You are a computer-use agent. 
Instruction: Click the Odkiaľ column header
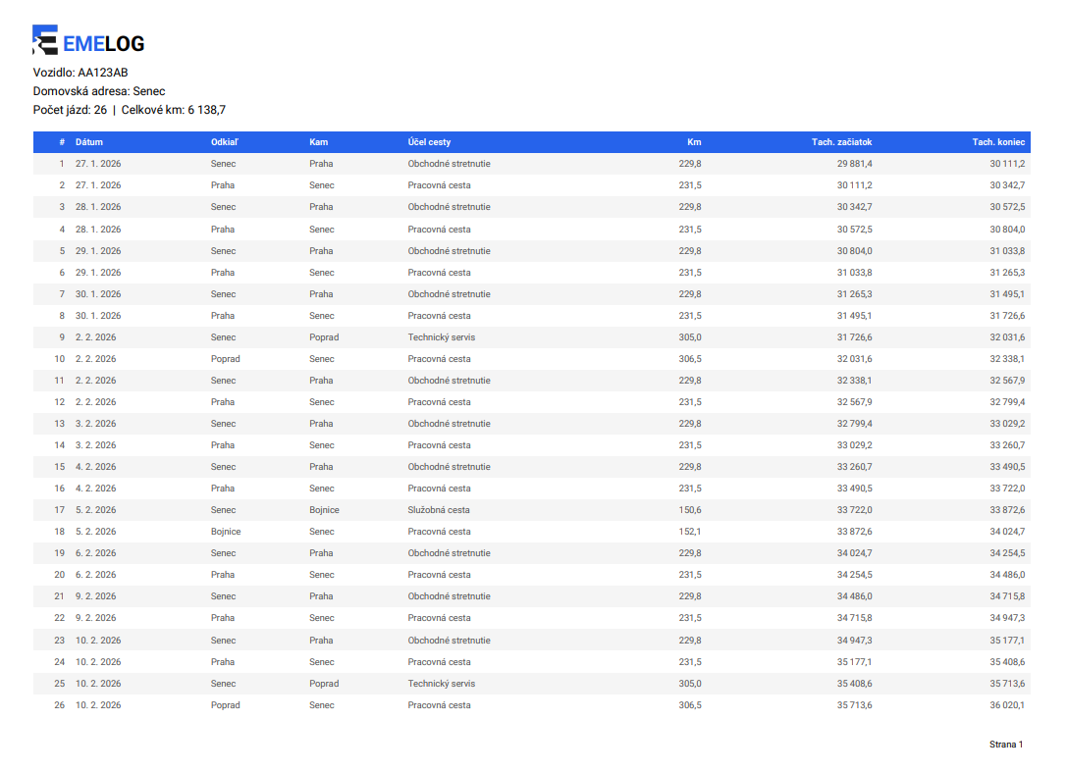point(224,142)
